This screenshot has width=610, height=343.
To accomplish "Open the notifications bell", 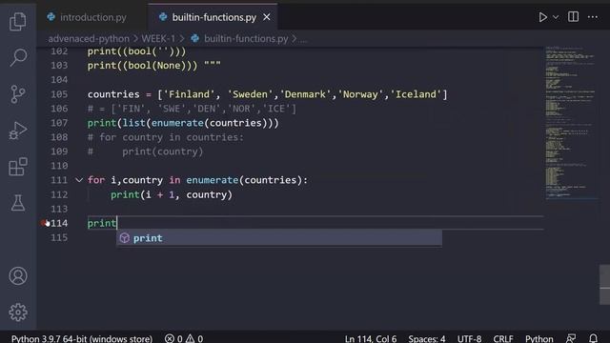I will click(x=593, y=339).
